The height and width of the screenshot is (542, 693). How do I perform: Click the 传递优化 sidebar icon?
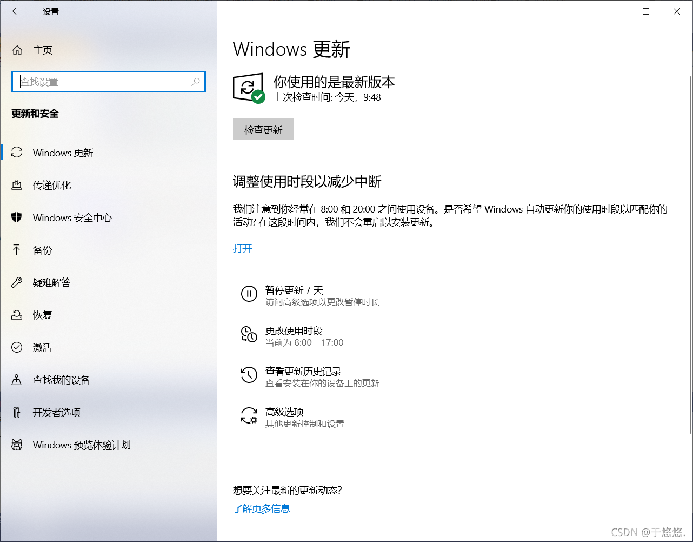click(x=17, y=185)
